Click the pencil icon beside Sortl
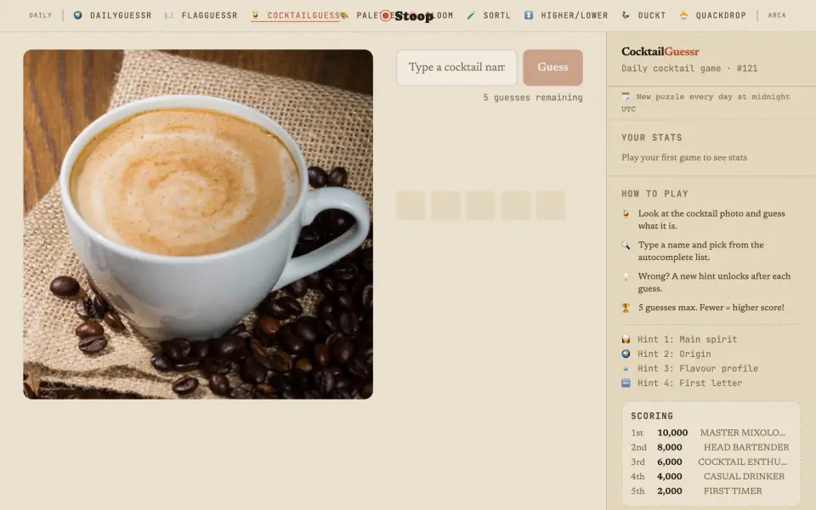This screenshot has height=510, width=816. (471, 15)
